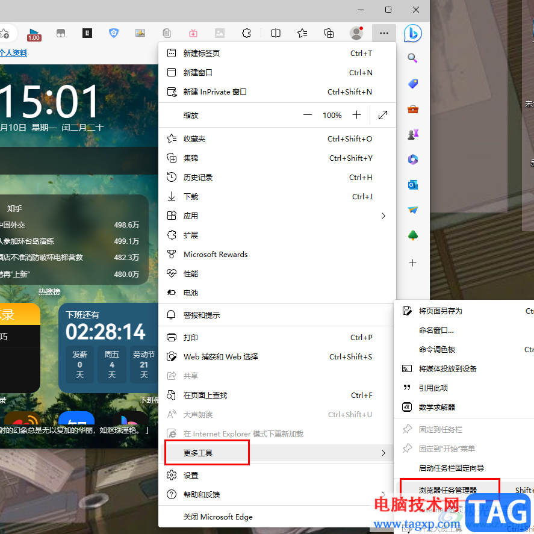Screen dimensions: 534x534
Task: Open the sidebar tree icon
Action: pos(413,235)
